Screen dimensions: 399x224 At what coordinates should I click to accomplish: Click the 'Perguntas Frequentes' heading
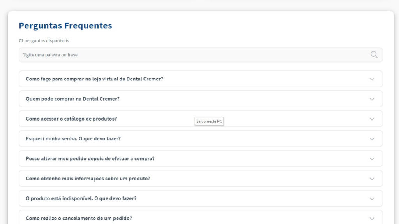65,26
